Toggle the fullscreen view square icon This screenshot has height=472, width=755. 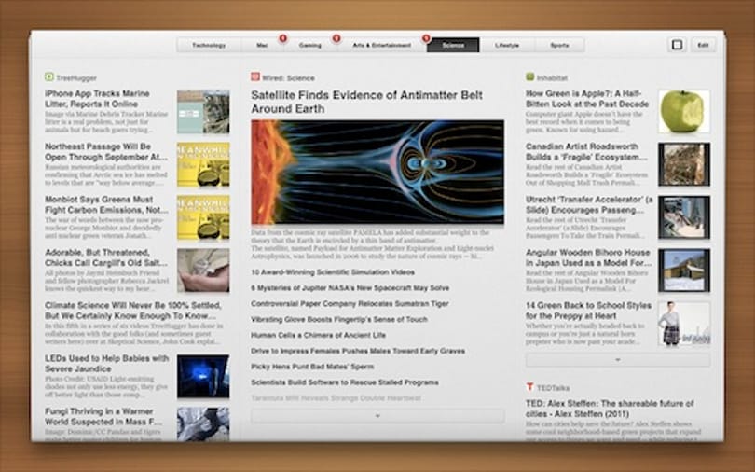[x=677, y=45]
